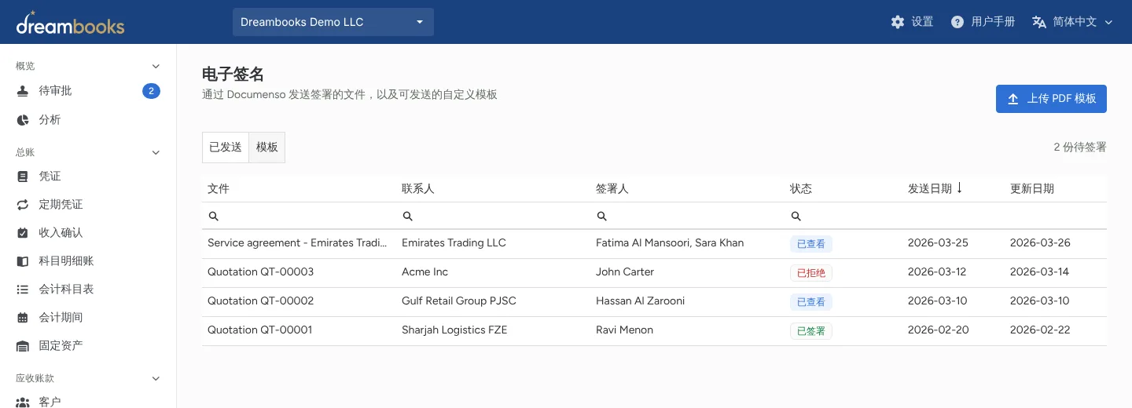Click search icon under 联系人 column

(x=407, y=216)
